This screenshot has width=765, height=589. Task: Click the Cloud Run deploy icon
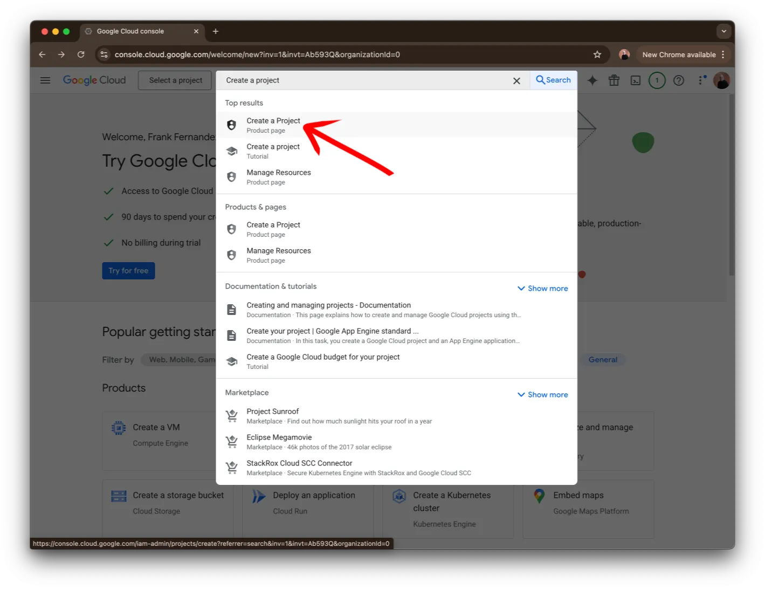259,496
